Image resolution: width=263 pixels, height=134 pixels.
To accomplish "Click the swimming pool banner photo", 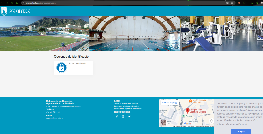I will (x=135, y=33).
